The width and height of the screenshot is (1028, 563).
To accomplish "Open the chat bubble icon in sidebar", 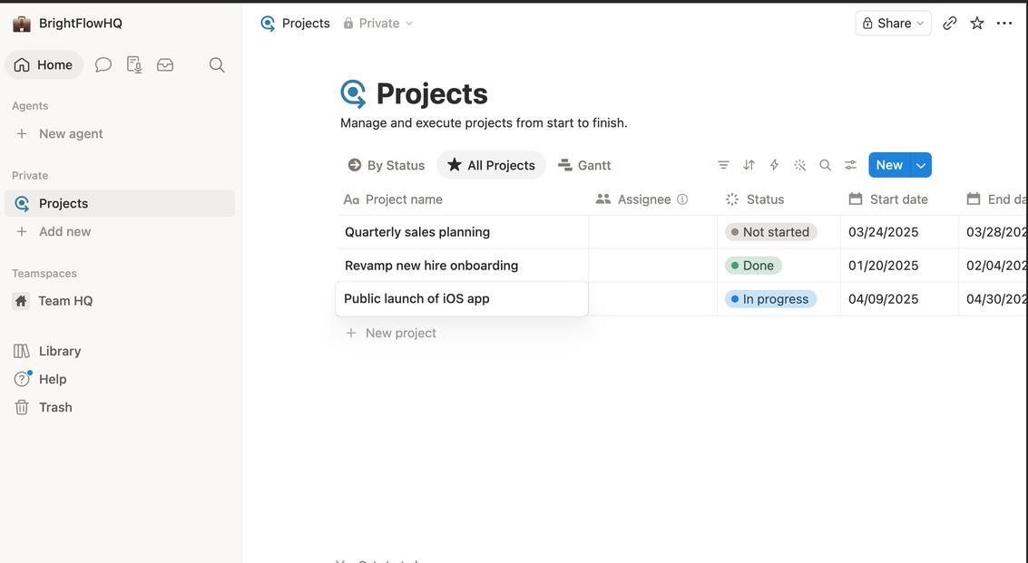I will pyautogui.click(x=103, y=65).
